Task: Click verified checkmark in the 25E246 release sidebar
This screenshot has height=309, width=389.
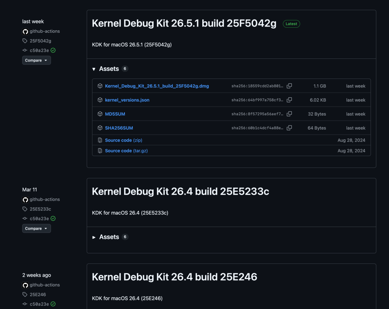Action: click(53, 304)
